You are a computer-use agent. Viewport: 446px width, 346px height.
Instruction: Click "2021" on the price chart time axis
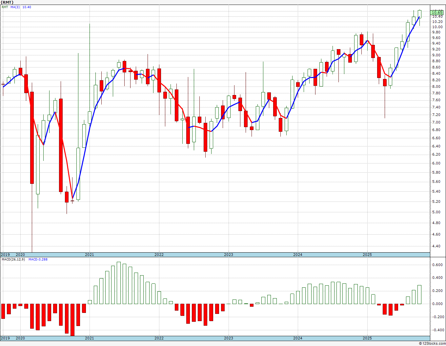[90, 255]
